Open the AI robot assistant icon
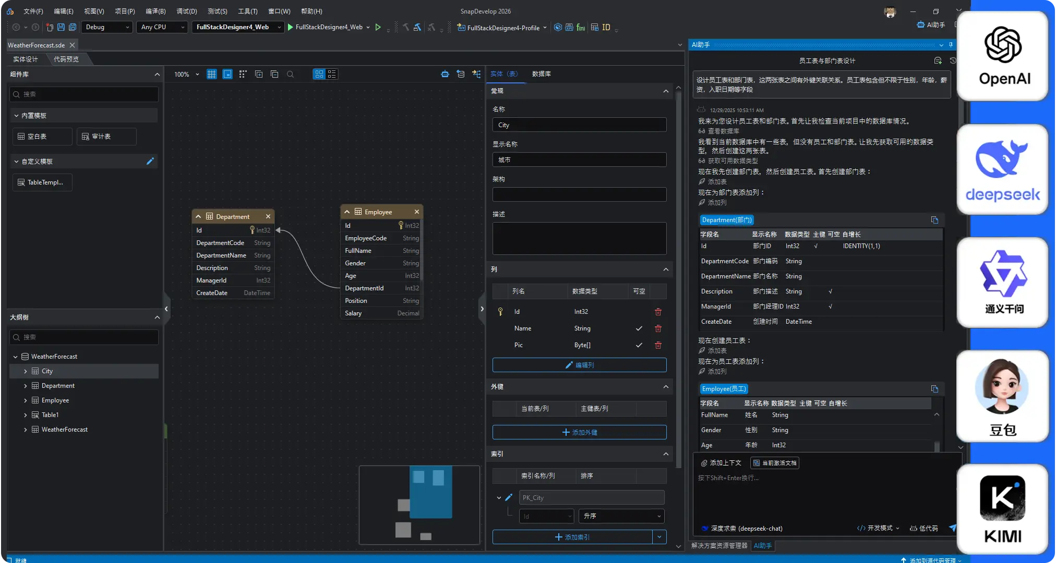Image resolution: width=1056 pixels, height=563 pixels. point(445,74)
